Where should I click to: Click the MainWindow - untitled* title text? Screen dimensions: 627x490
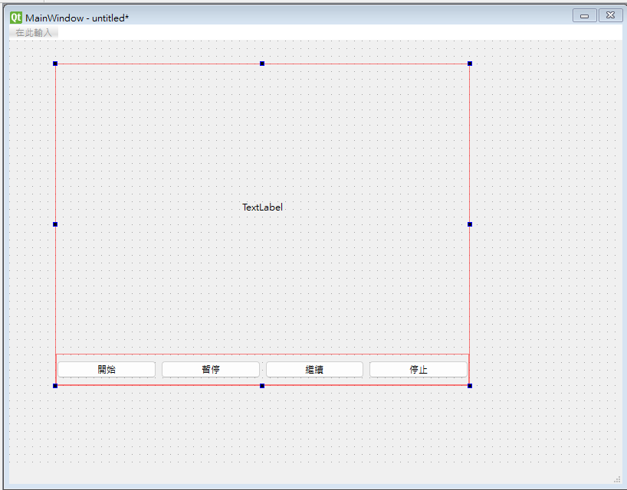pyautogui.click(x=77, y=18)
